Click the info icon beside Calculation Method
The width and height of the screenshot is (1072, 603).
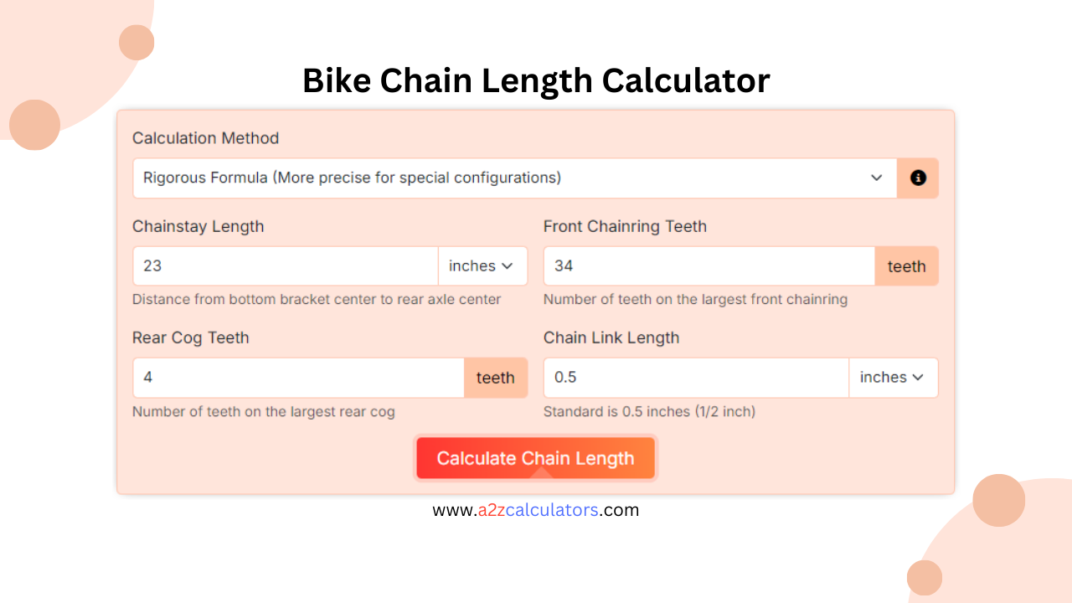click(918, 178)
